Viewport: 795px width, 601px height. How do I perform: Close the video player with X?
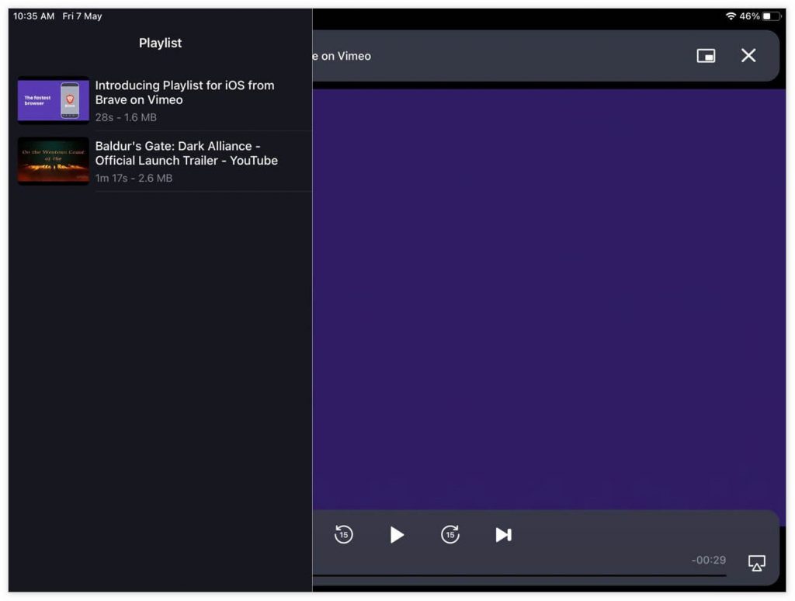(x=748, y=55)
